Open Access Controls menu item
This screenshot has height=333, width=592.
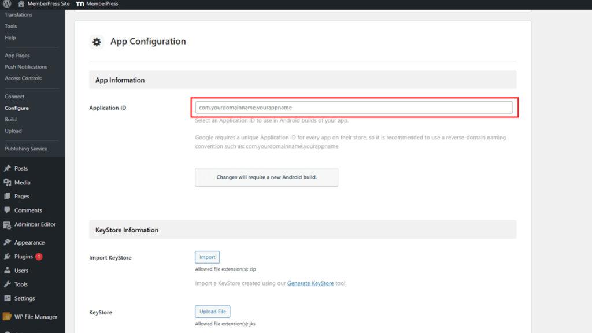[23, 79]
